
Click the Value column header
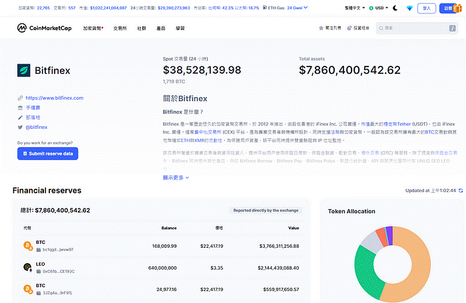click(294, 228)
